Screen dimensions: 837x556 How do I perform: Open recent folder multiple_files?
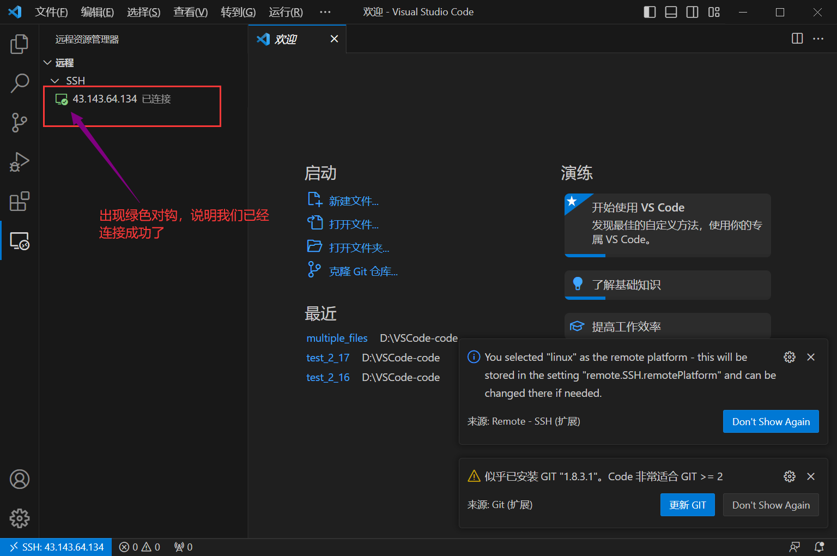tap(337, 338)
